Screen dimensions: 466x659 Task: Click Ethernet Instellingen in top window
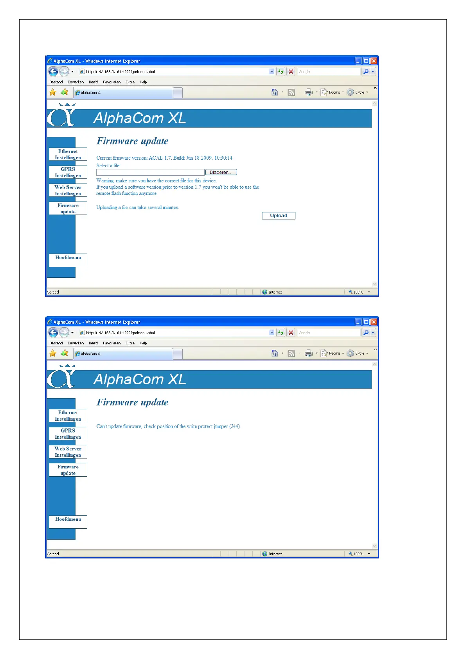pyautogui.click(x=68, y=154)
